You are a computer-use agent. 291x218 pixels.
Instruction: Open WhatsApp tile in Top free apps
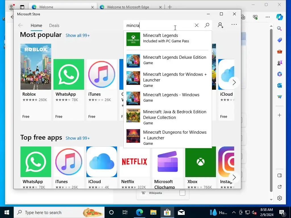(x=36, y=167)
